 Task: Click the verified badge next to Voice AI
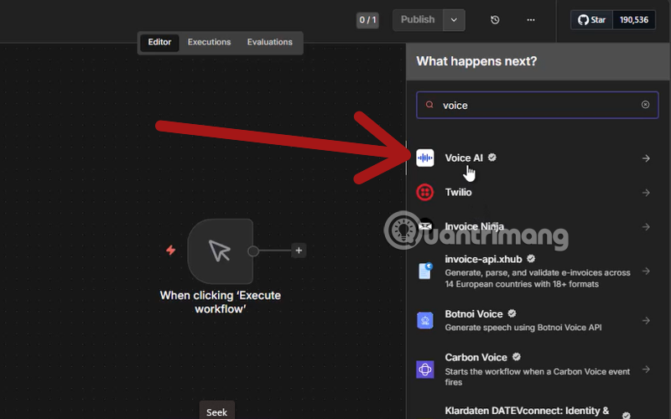[492, 158]
